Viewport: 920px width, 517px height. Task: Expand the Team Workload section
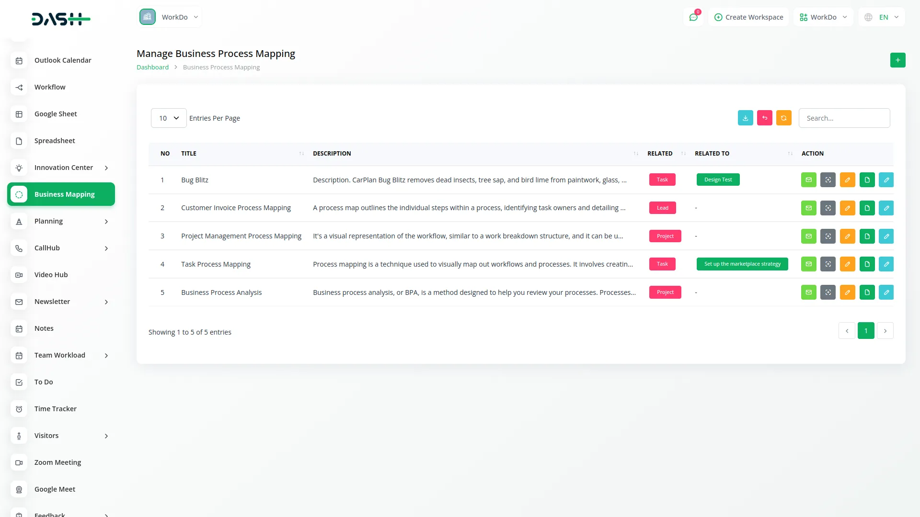pyautogui.click(x=60, y=355)
